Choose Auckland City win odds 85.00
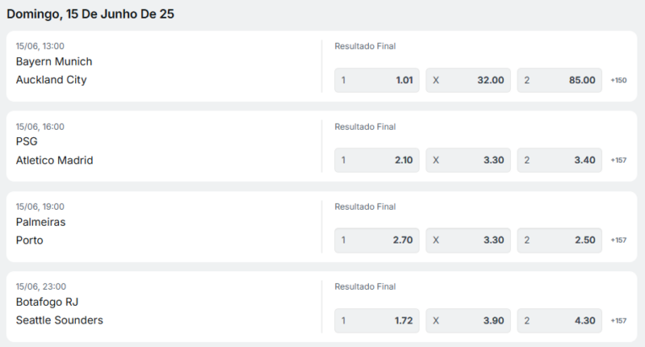This screenshot has width=645, height=347. pyautogui.click(x=560, y=80)
